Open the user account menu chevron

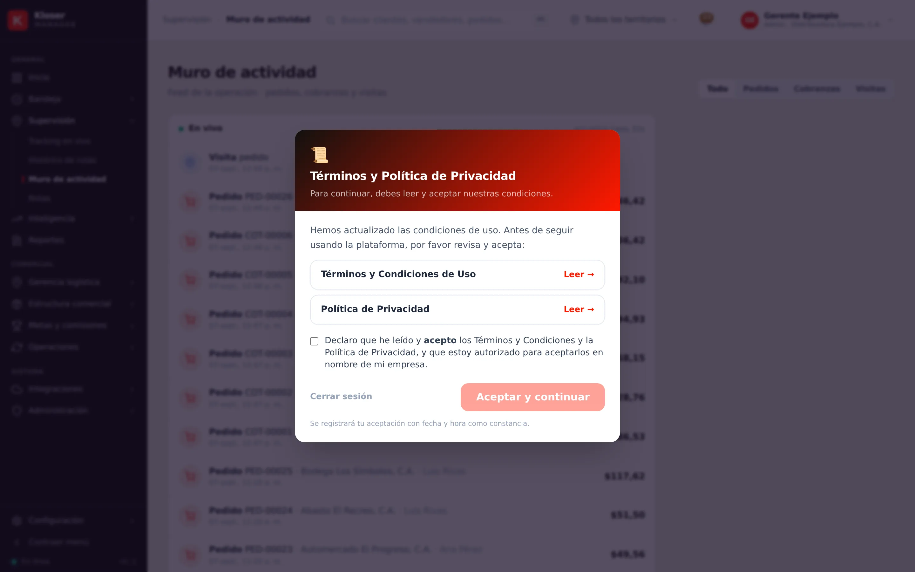891,20
